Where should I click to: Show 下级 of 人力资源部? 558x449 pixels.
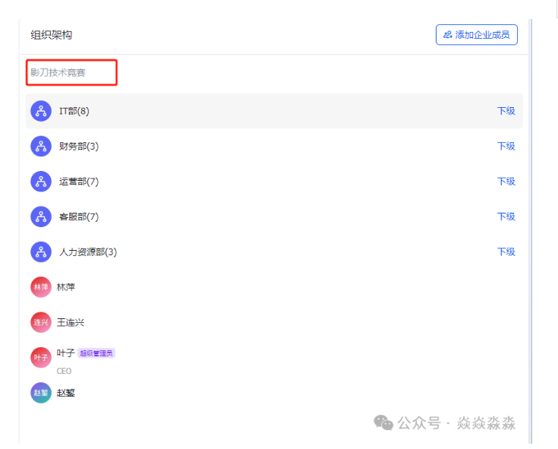coord(506,251)
